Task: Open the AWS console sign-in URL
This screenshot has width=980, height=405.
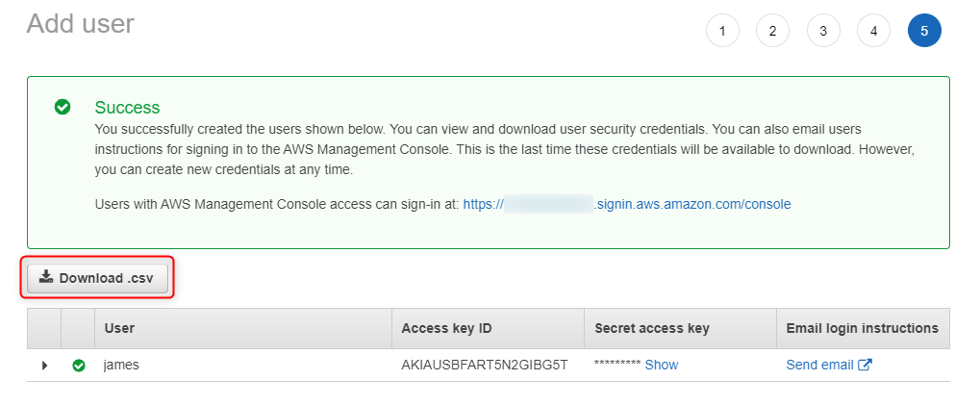Action: pyautogui.click(x=627, y=204)
